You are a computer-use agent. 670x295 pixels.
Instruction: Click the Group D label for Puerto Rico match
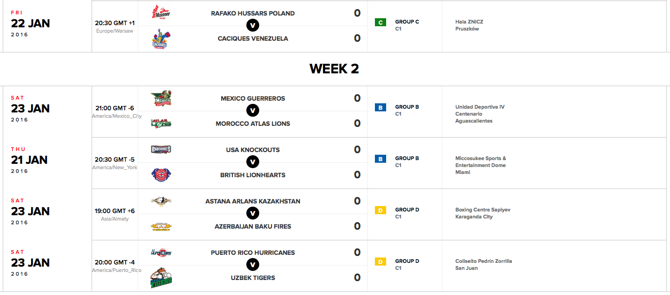tap(407, 261)
